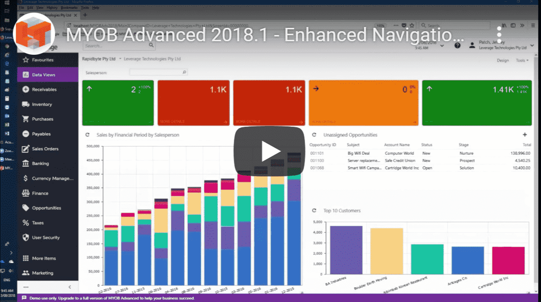Open the Salesperson lookup magnifier
Viewport: 541px width, 302px height.
pos(184,72)
